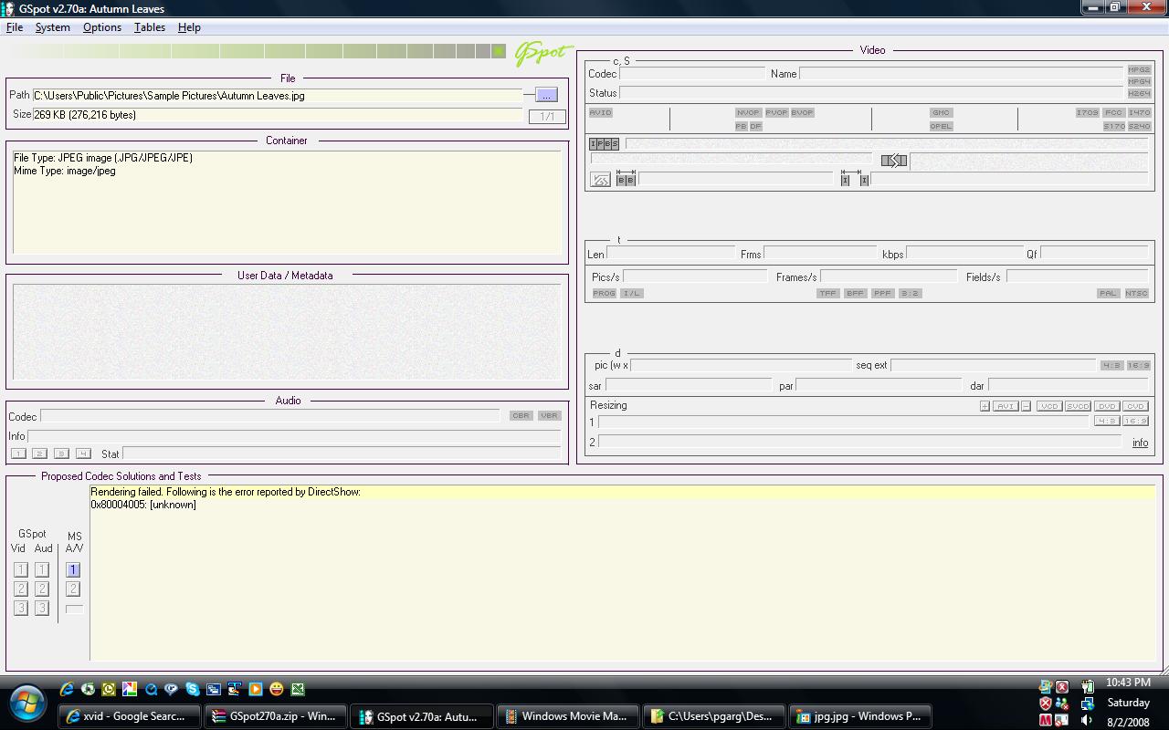1169x730 pixels.
Task: Click GSpot Vid render test 3
Action: 21,608
